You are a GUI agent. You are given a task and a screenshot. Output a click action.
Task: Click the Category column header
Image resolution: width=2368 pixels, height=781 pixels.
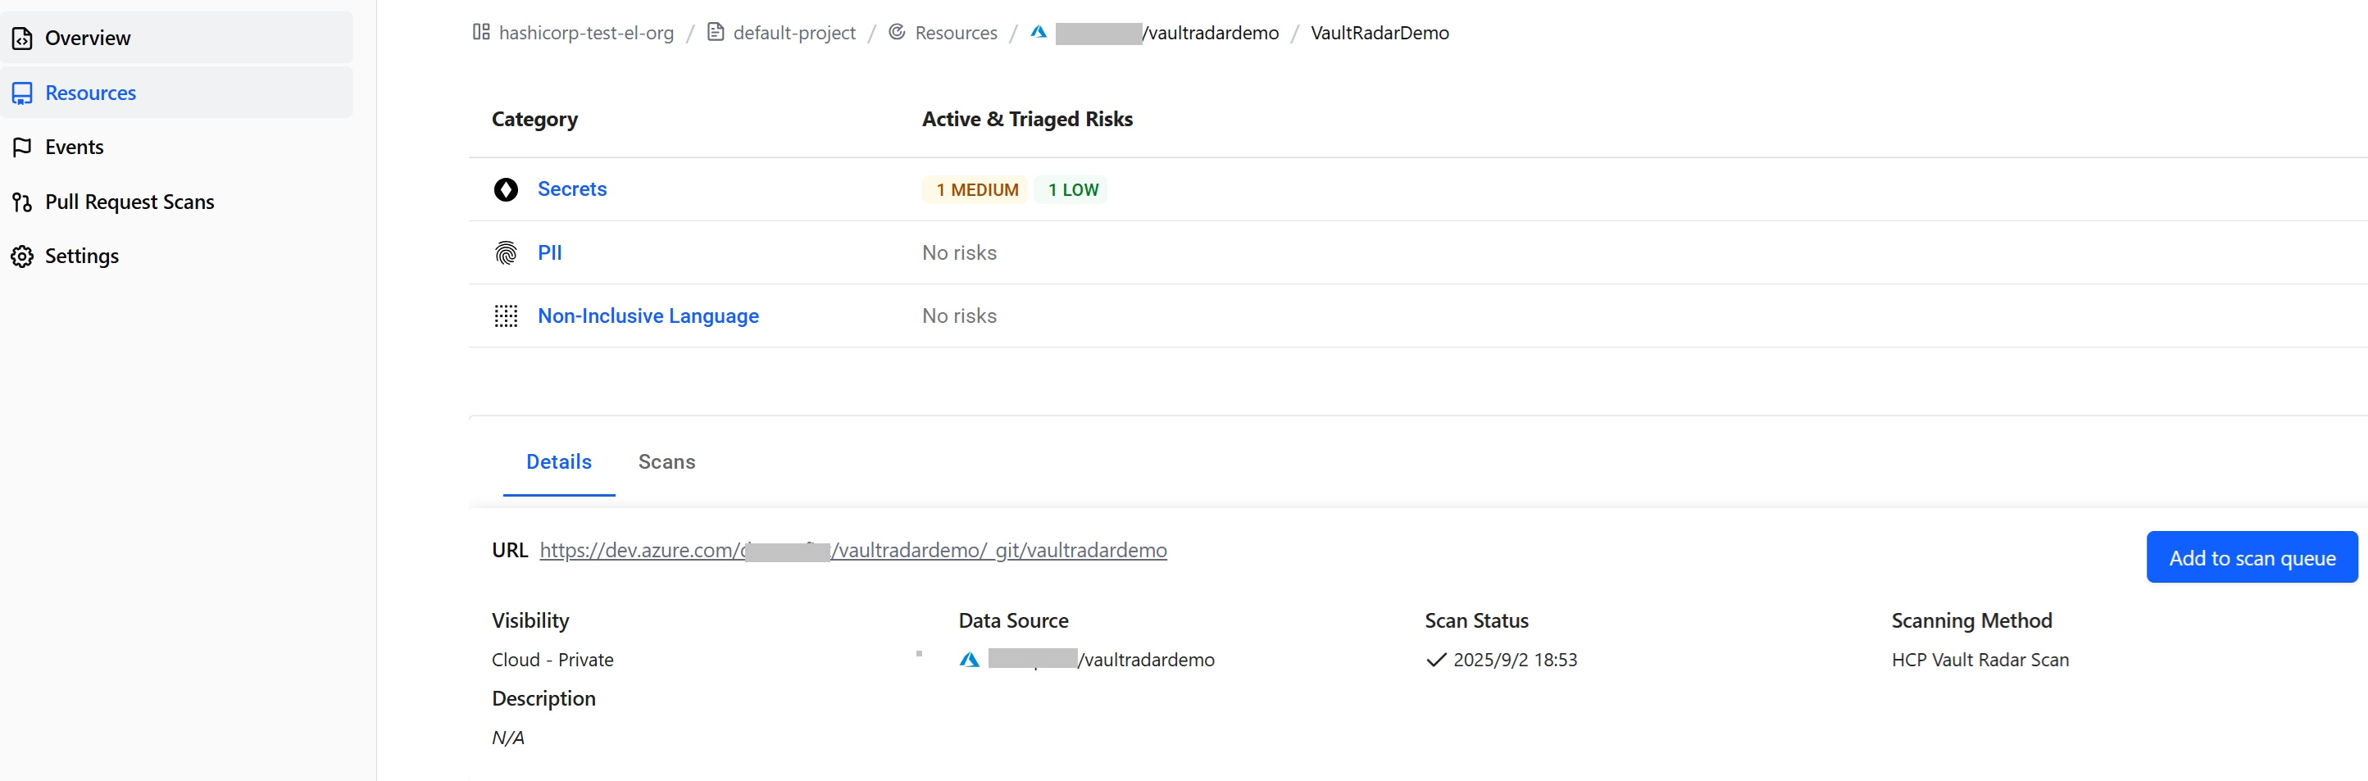535,120
